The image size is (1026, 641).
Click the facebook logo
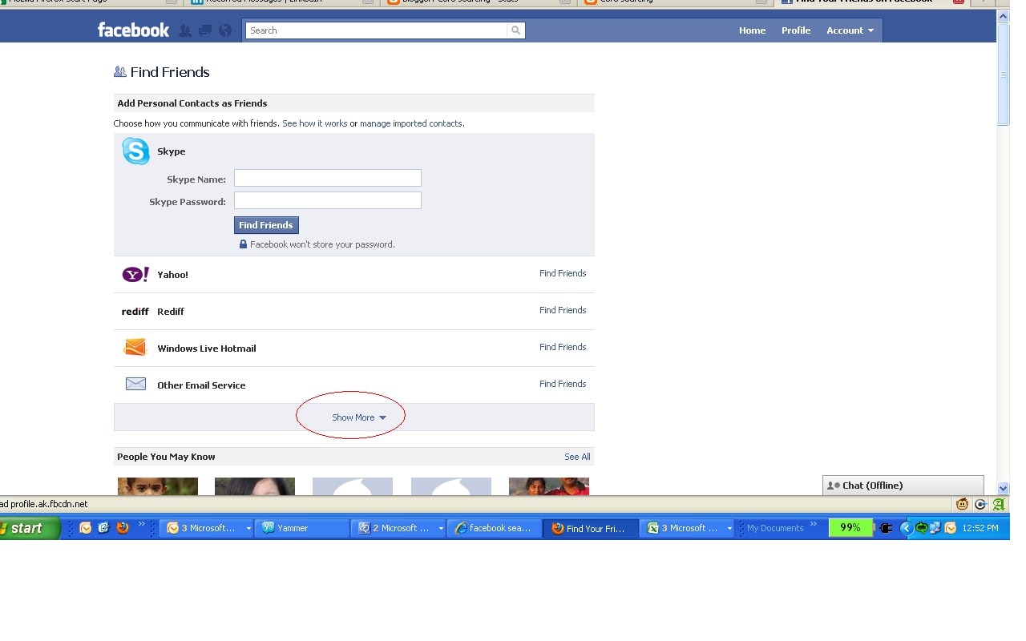coord(133,30)
